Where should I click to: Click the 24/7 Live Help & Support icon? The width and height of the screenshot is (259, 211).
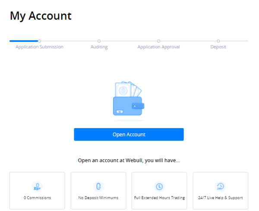pos(220,186)
